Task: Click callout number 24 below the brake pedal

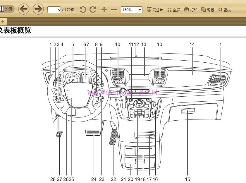Action: (94, 179)
